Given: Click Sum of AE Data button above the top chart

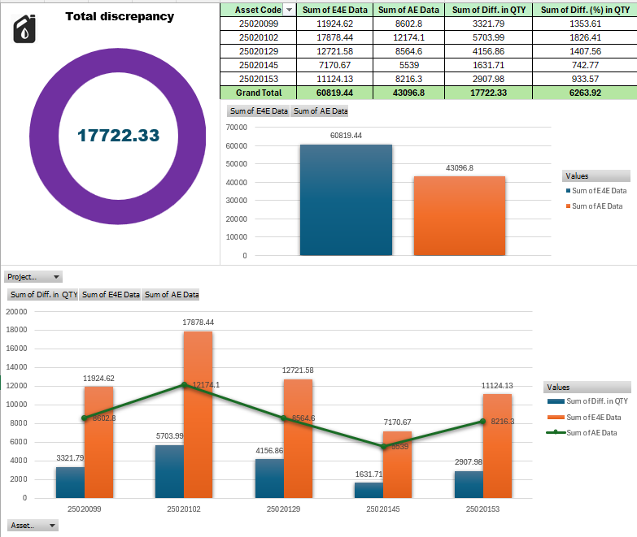Looking at the screenshot, I should [321, 111].
